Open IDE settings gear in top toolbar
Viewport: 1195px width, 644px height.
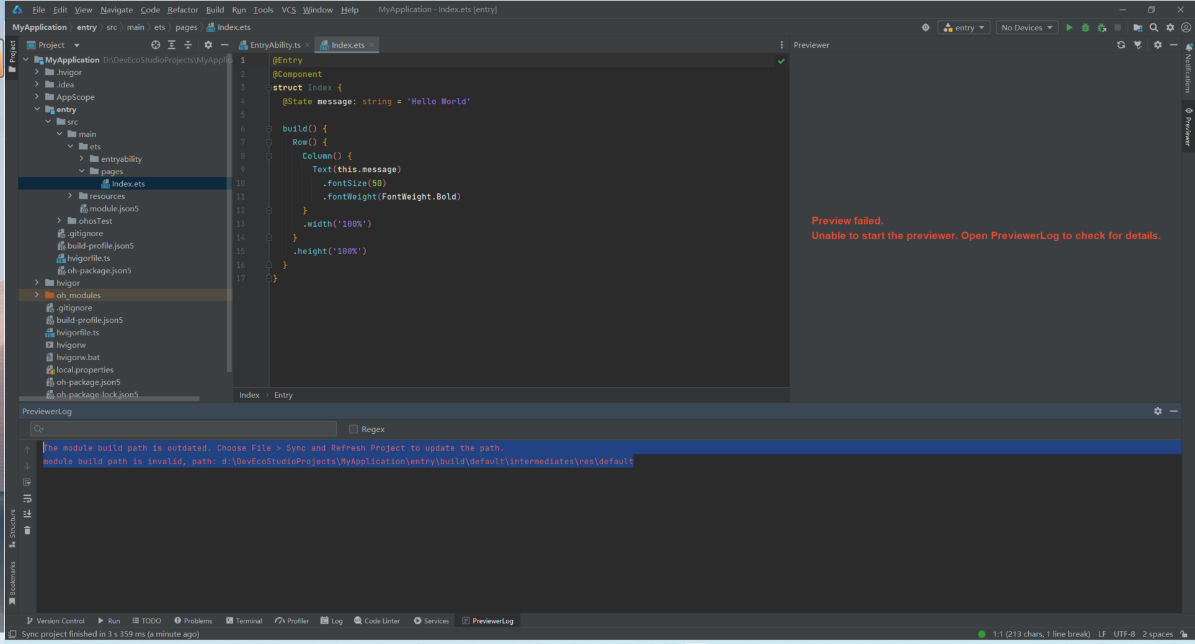tap(1170, 27)
